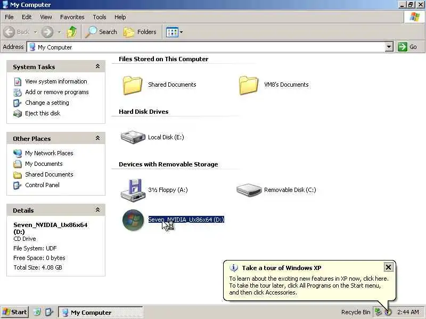The width and height of the screenshot is (426, 319).
Task: Click the system clock showing 2:44 AM
Action: [408, 312]
